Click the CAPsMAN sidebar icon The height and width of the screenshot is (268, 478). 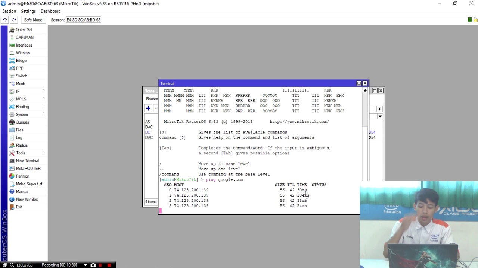click(x=12, y=37)
